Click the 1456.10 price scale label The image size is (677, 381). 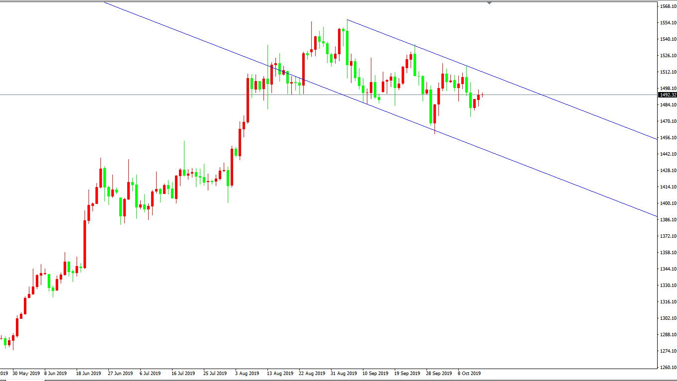click(668, 138)
